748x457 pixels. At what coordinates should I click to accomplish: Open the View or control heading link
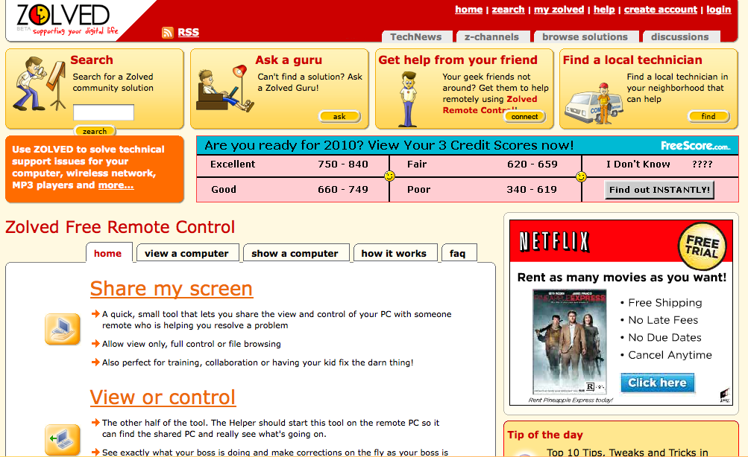tap(163, 397)
